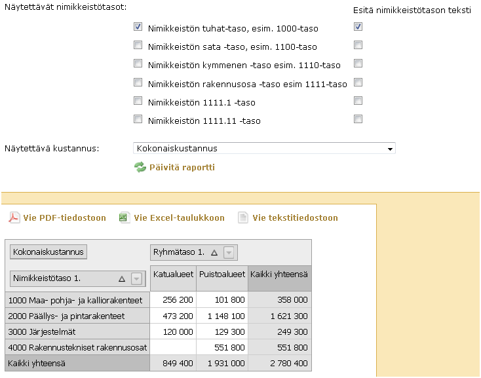Click the Excel export icon
481x378 pixels.
pos(125,218)
